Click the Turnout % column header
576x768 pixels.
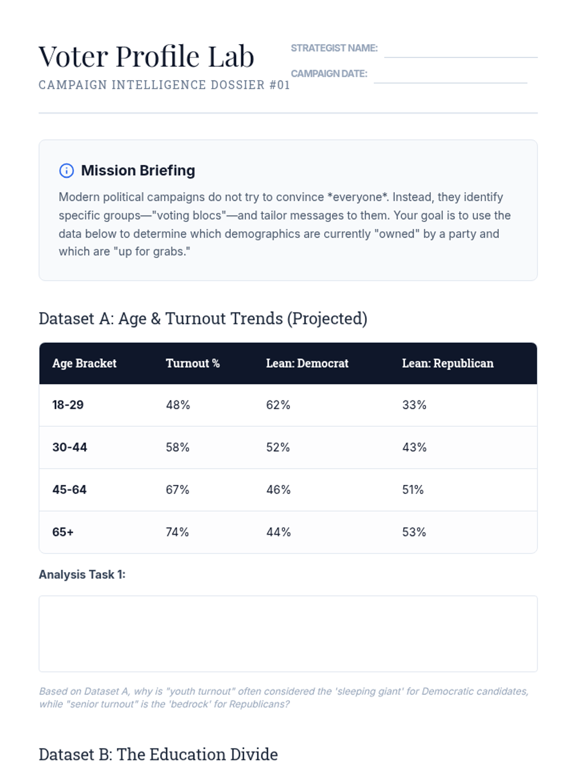tap(192, 363)
